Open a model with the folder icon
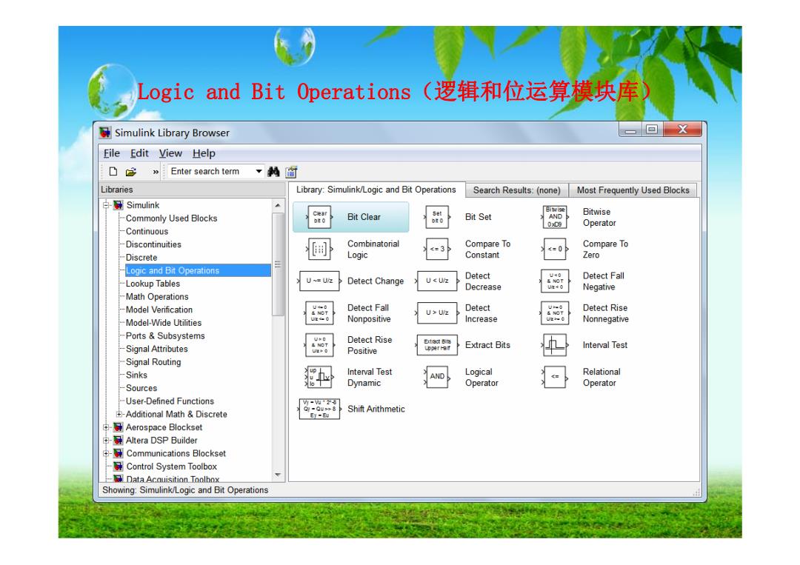 [x=131, y=172]
